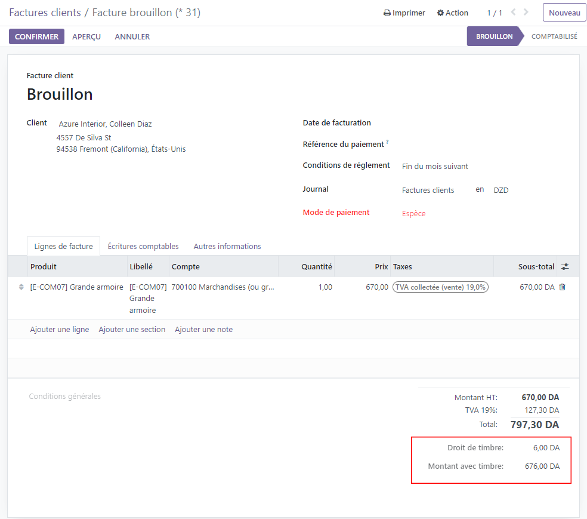Open column options settings icon
Image resolution: width=587 pixels, height=519 pixels.
(565, 266)
